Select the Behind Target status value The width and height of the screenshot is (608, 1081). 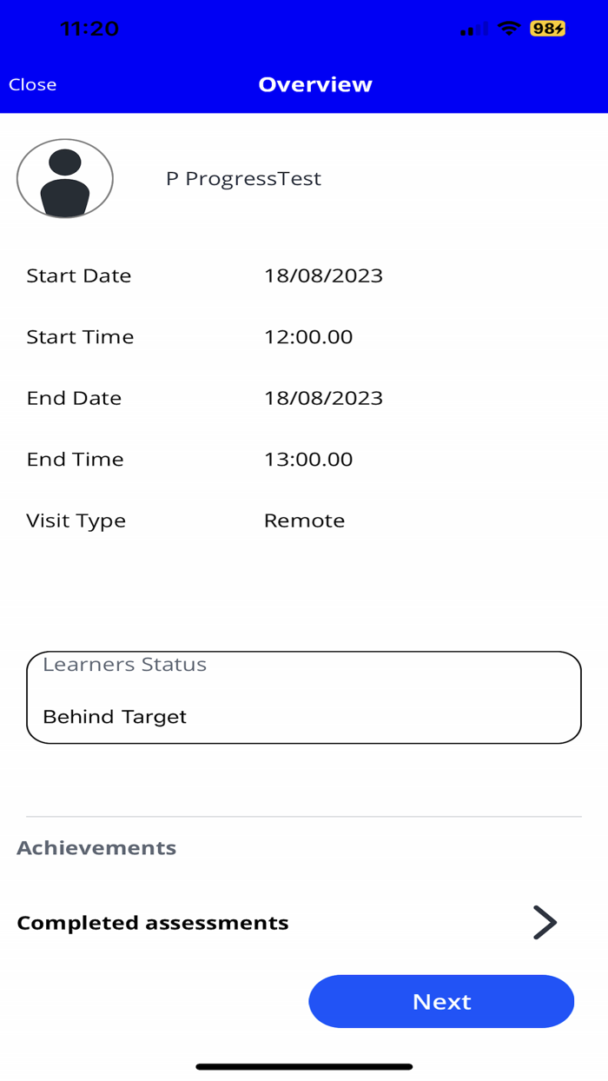click(x=115, y=717)
